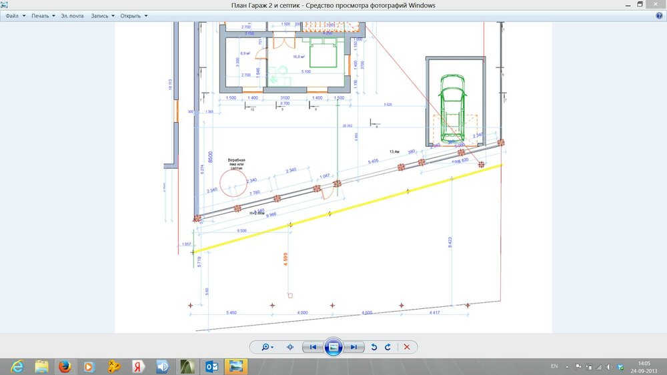Click the Эл. почта button
This screenshot has width=667, height=375.
pyautogui.click(x=73, y=16)
